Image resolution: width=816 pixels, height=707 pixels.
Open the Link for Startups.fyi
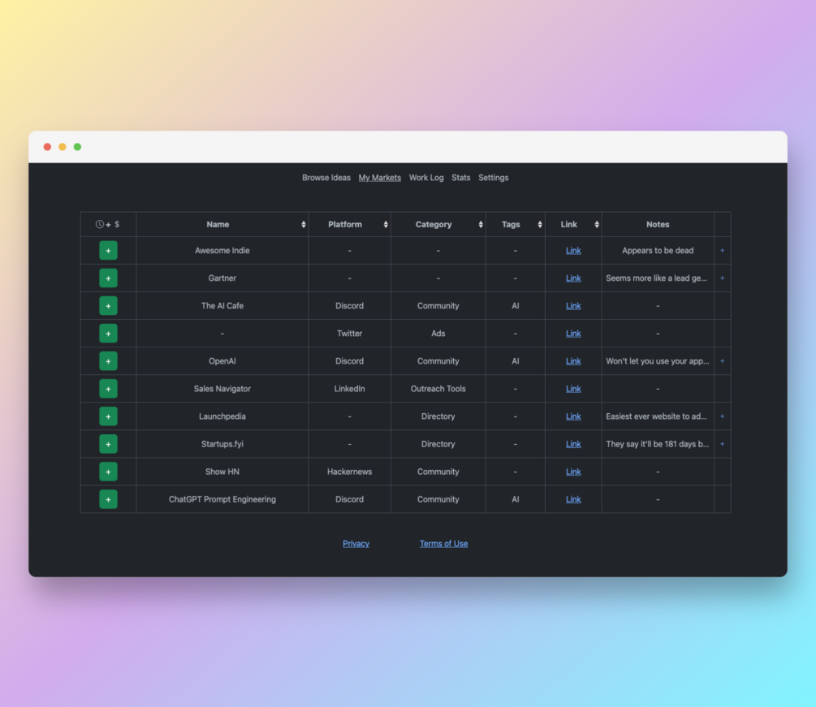[573, 444]
